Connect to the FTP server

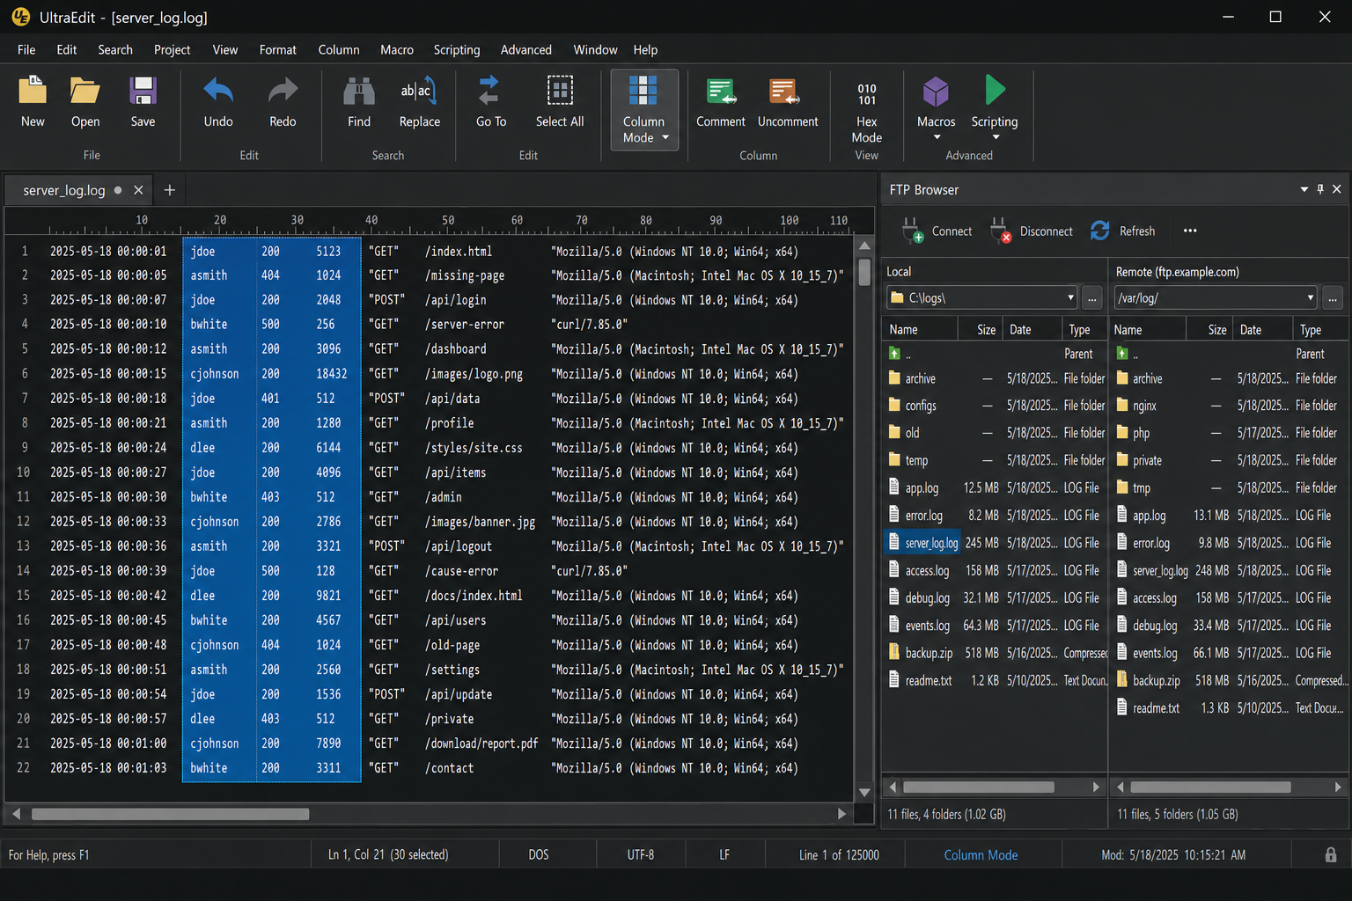pos(938,231)
